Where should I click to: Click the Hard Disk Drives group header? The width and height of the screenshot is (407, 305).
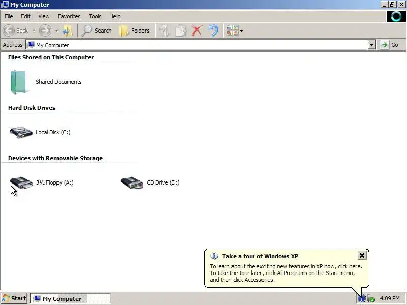[32, 108]
